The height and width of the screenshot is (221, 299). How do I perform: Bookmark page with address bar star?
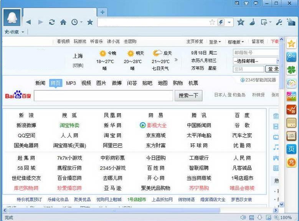click(x=212, y=22)
